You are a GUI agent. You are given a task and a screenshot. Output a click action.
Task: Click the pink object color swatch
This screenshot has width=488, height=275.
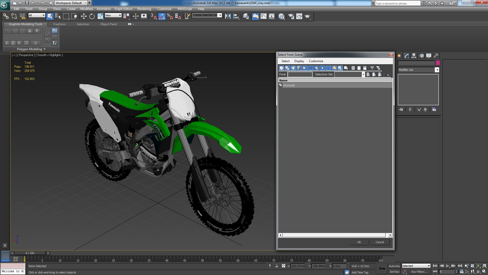point(438,63)
